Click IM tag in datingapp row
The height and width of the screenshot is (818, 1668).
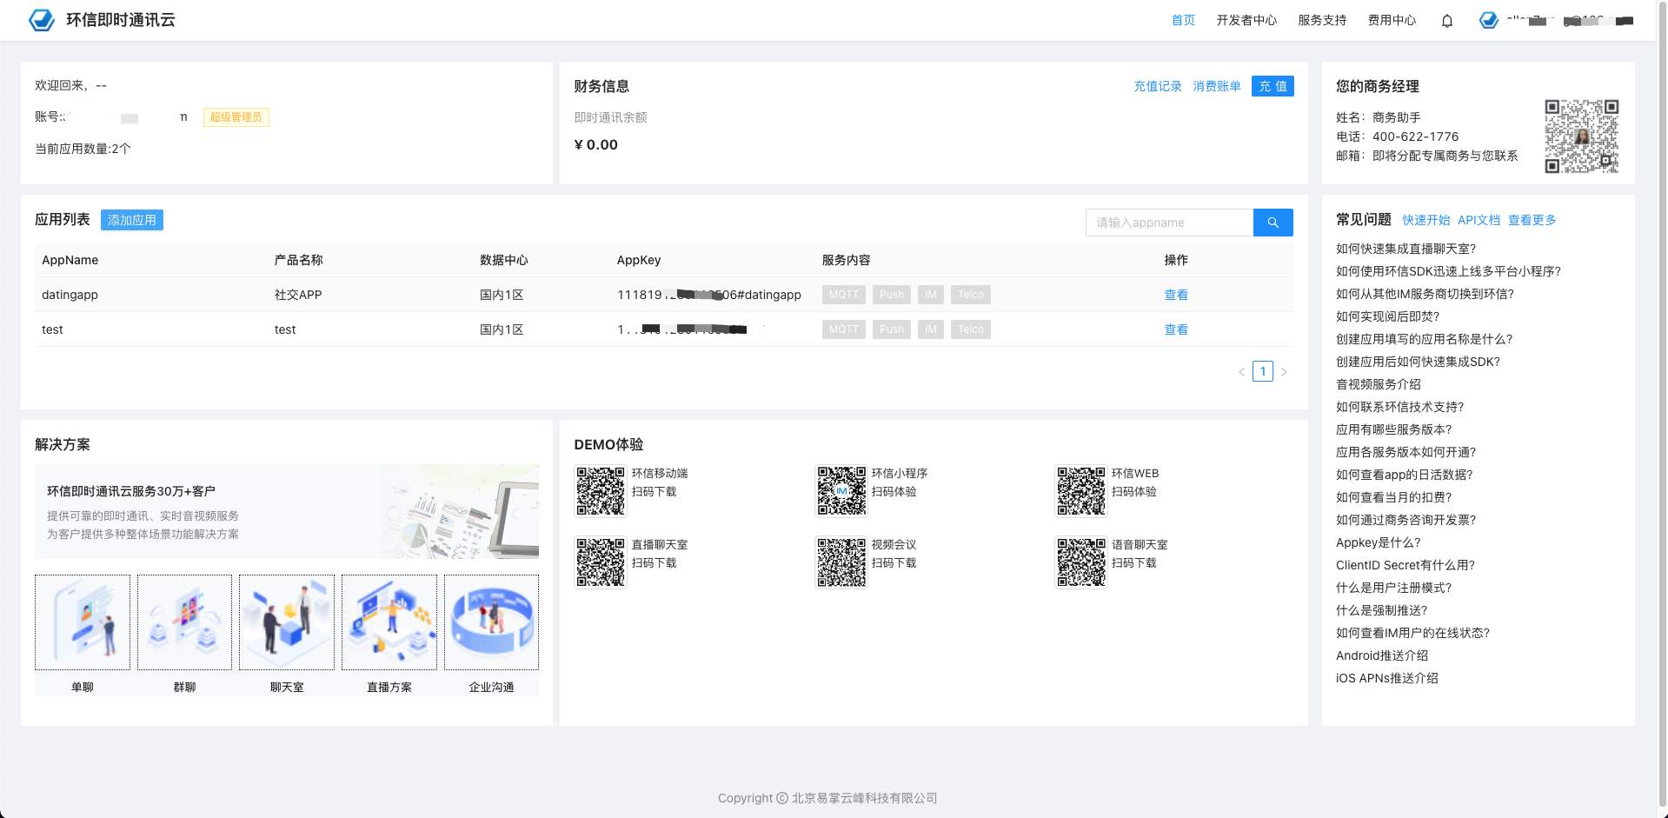point(931,295)
